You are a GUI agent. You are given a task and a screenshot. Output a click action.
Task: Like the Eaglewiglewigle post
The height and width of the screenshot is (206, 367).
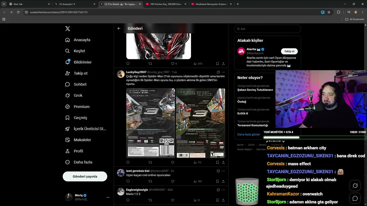(173, 200)
